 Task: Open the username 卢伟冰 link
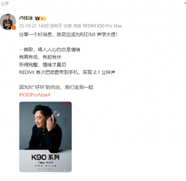point(26,18)
